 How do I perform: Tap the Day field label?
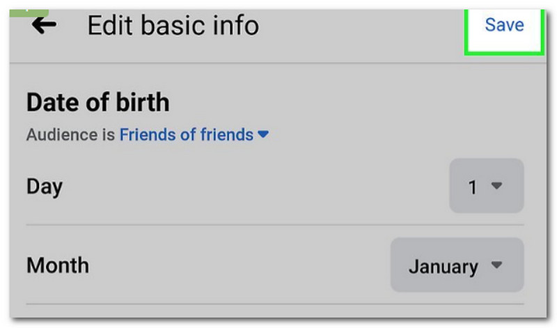coord(45,186)
